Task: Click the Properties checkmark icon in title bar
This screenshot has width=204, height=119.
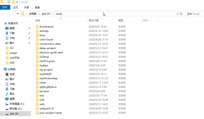Action: point(9,2)
